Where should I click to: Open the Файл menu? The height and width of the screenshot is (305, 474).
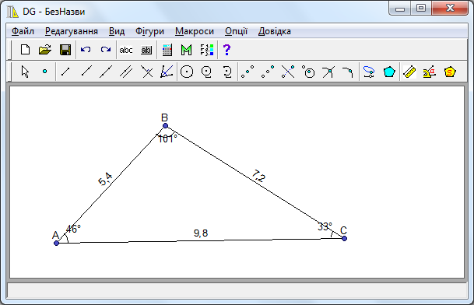23,31
